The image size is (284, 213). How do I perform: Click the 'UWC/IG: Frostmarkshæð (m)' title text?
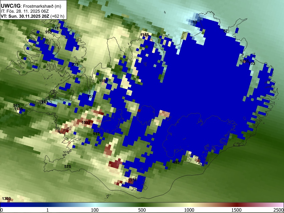pyautogui.click(x=31, y=6)
